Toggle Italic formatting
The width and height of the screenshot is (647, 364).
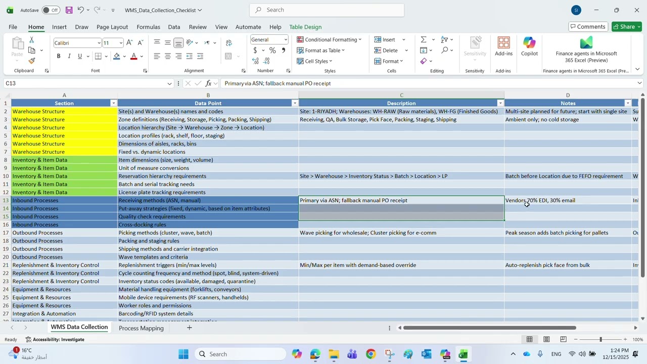[69, 56]
